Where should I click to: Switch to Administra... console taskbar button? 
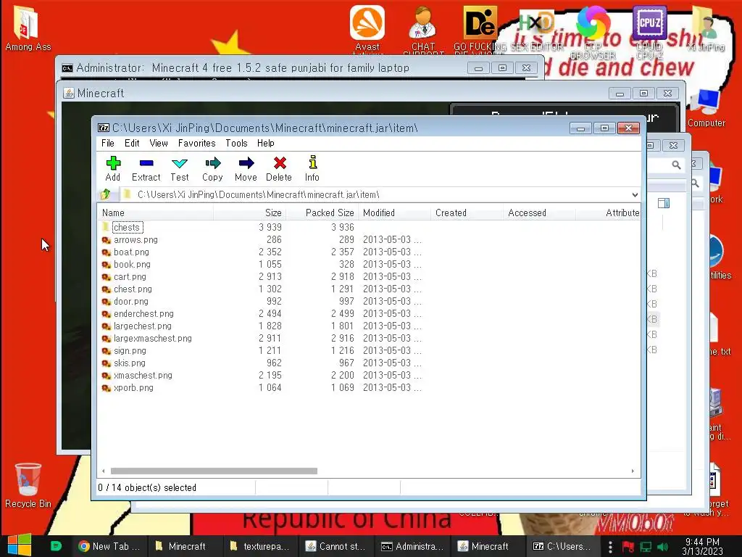tap(412, 546)
